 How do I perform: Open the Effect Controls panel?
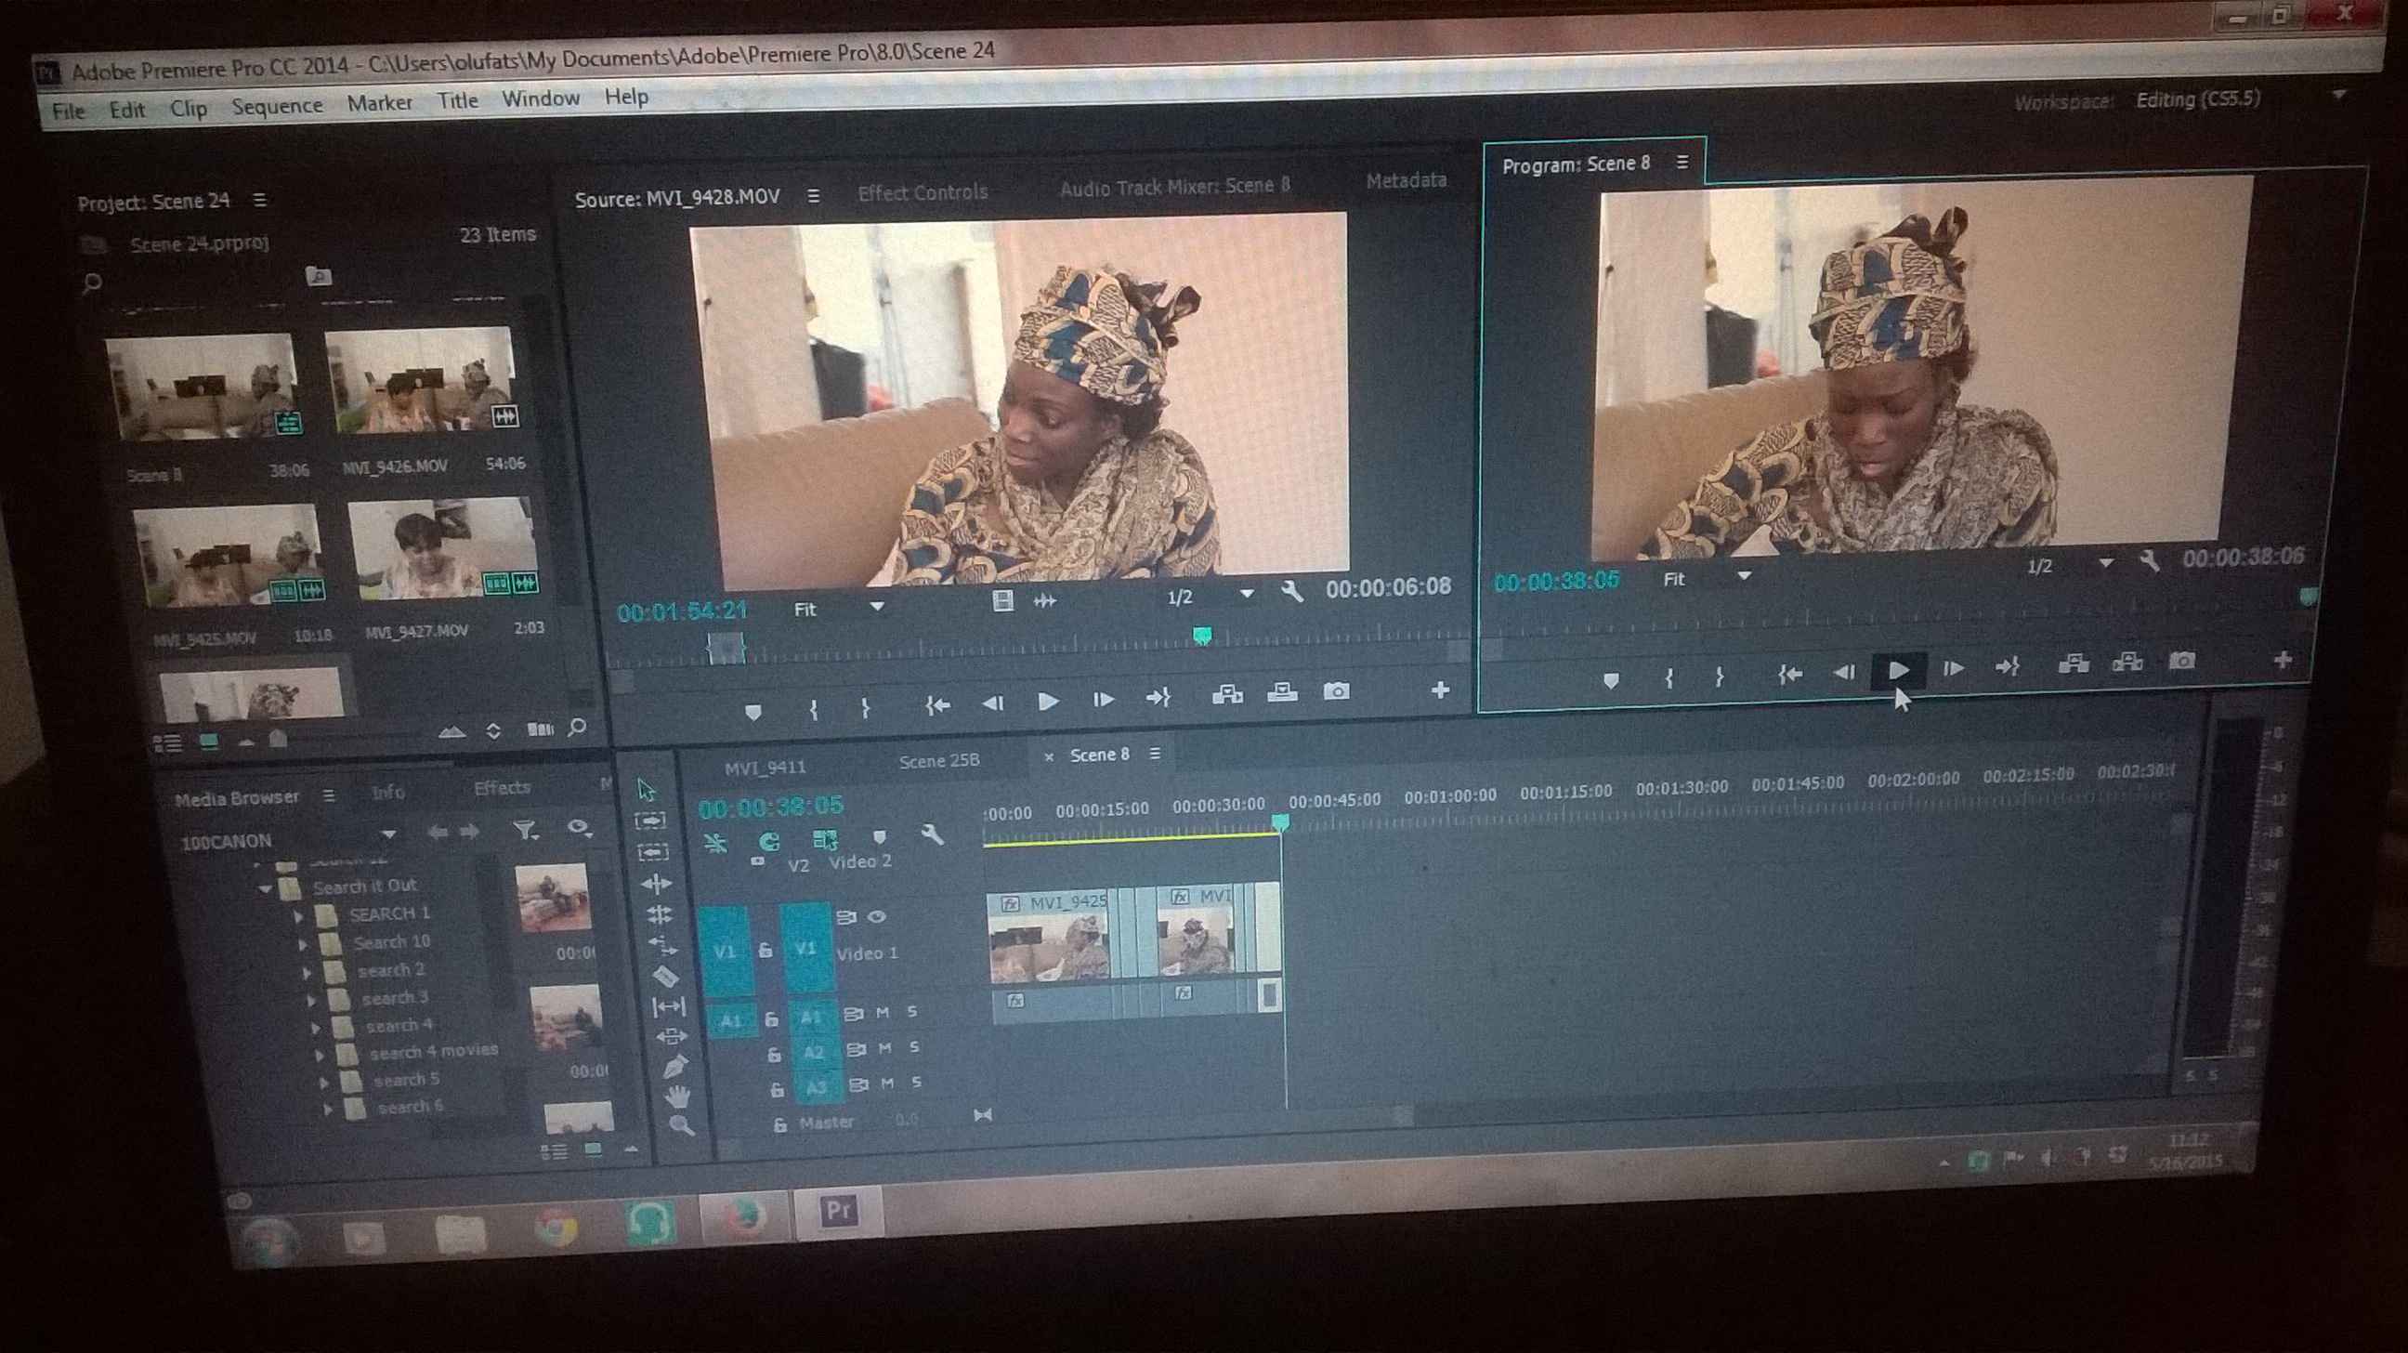[922, 192]
